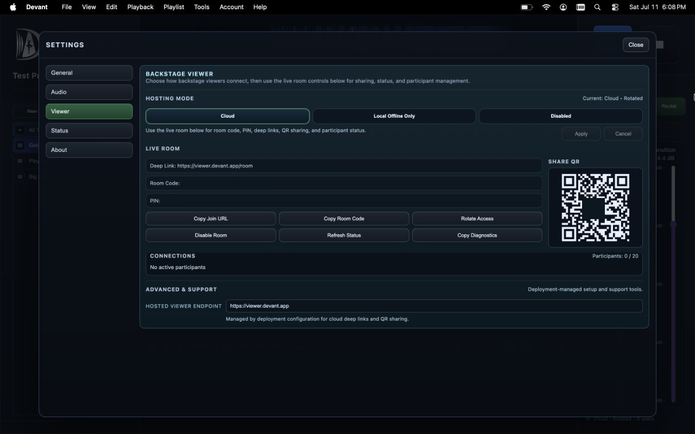Click Disable Room button

(211, 235)
